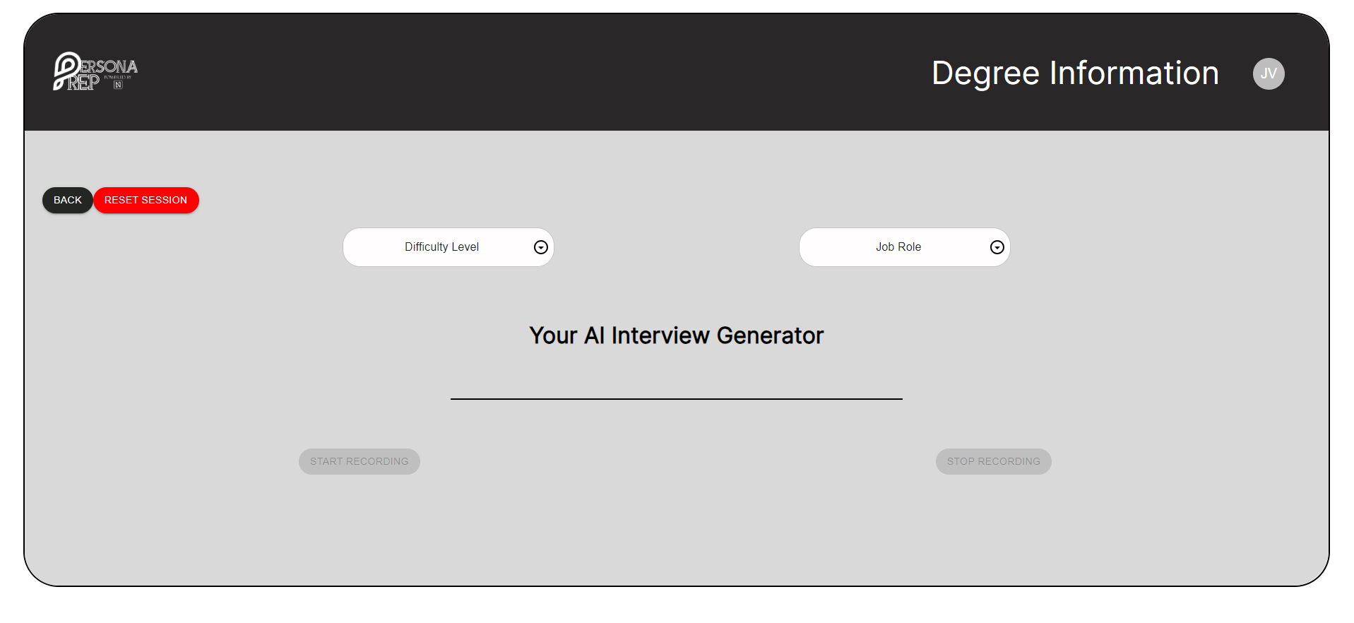Click the powered-by N badge in logo
Screen dimensions: 1354x623
coord(117,85)
